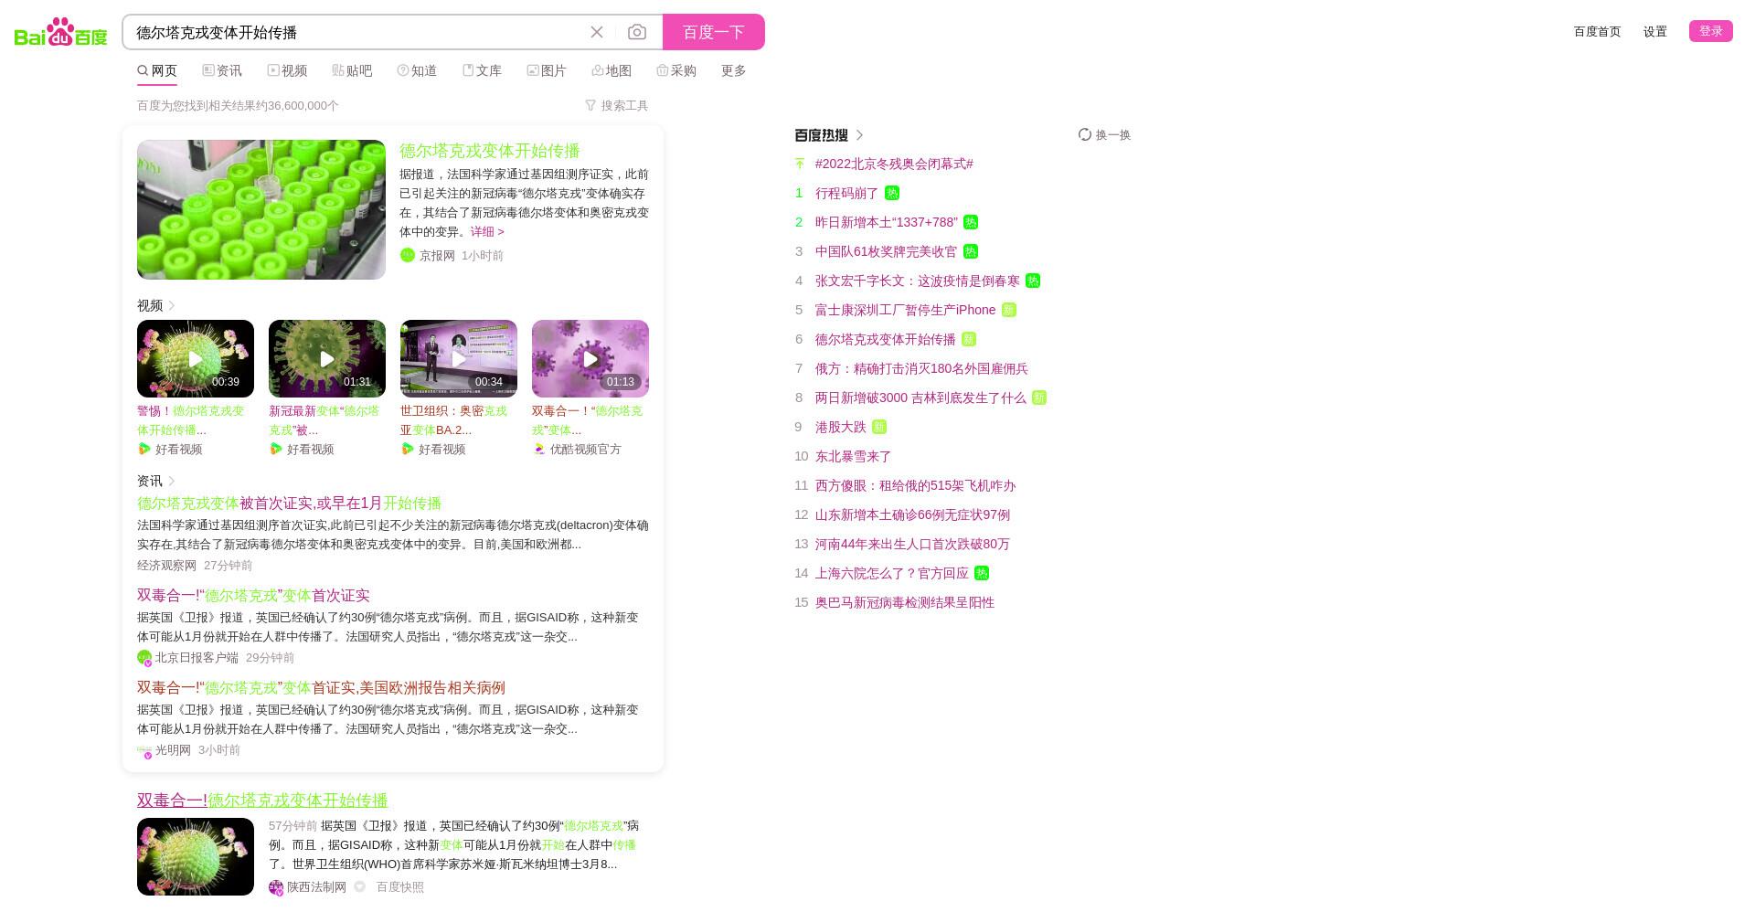Expand the 视频 section chevron

[x=172, y=305]
